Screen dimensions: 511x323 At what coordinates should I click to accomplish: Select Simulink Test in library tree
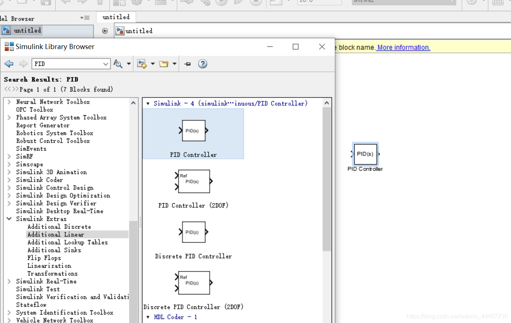38,289
